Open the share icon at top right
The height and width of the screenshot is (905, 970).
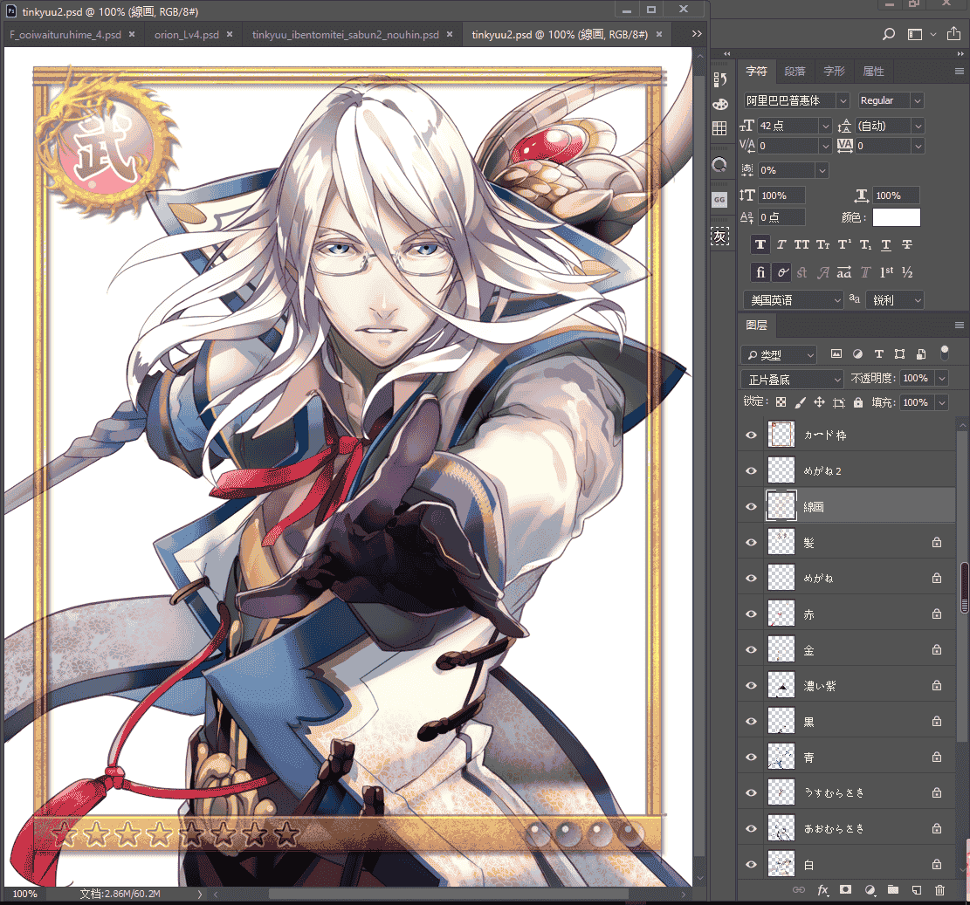click(953, 34)
